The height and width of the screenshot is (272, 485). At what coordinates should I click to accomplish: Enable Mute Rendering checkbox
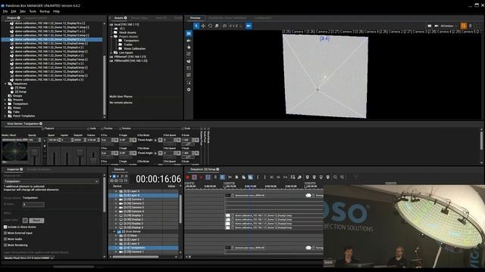click(5, 245)
